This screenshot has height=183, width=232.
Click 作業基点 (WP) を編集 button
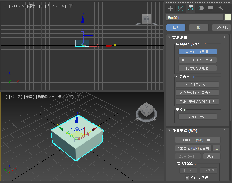pos(198,140)
